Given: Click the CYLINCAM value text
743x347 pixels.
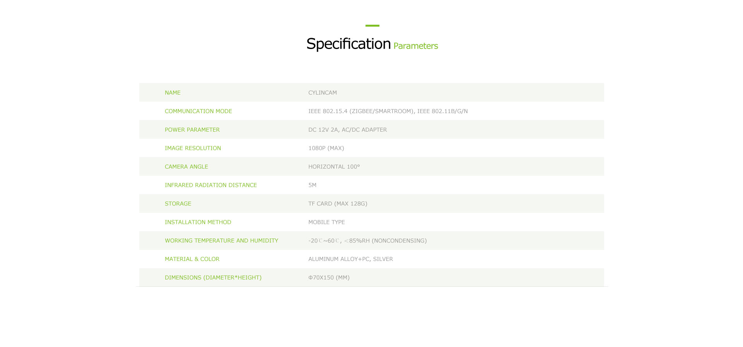Looking at the screenshot, I should click(x=322, y=93).
